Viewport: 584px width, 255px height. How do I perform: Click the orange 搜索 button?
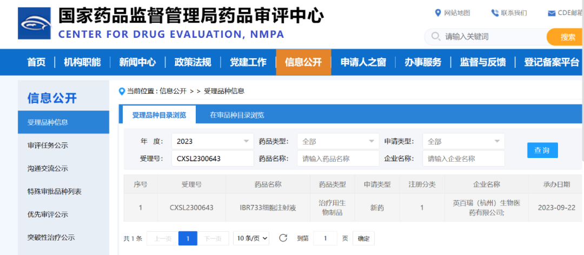point(566,37)
